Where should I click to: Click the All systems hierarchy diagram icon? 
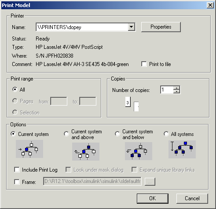(x=182, y=149)
